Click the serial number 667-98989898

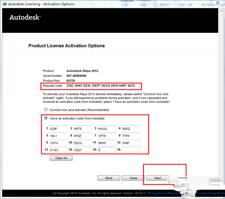[76, 76]
